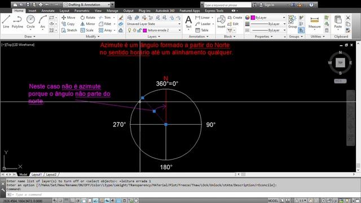Insert a Table annotation
Screen dimensions: 361x203
[x=202, y=30]
